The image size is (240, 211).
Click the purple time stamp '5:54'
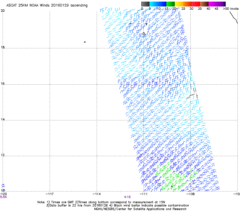pyautogui.click(x=3, y=197)
